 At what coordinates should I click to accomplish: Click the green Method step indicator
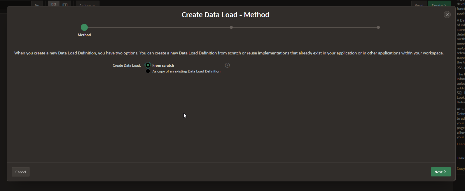pyautogui.click(x=84, y=27)
